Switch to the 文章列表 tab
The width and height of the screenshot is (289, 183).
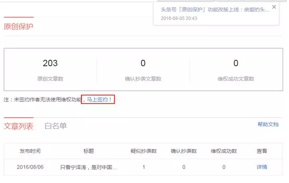(x=18, y=126)
